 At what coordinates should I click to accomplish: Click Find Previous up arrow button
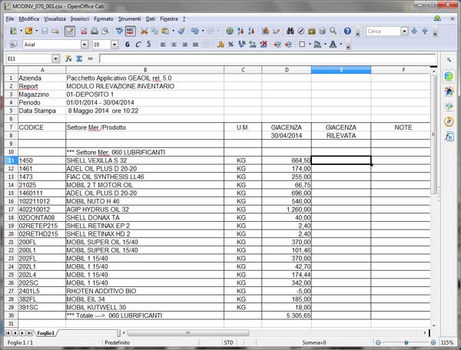425,31
